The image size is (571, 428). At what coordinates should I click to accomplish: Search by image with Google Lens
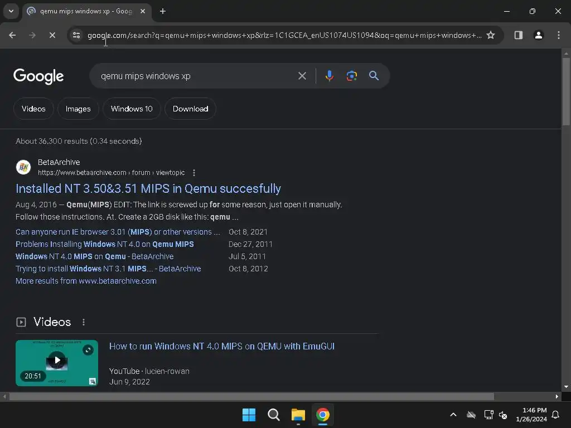pyautogui.click(x=351, y=76)
